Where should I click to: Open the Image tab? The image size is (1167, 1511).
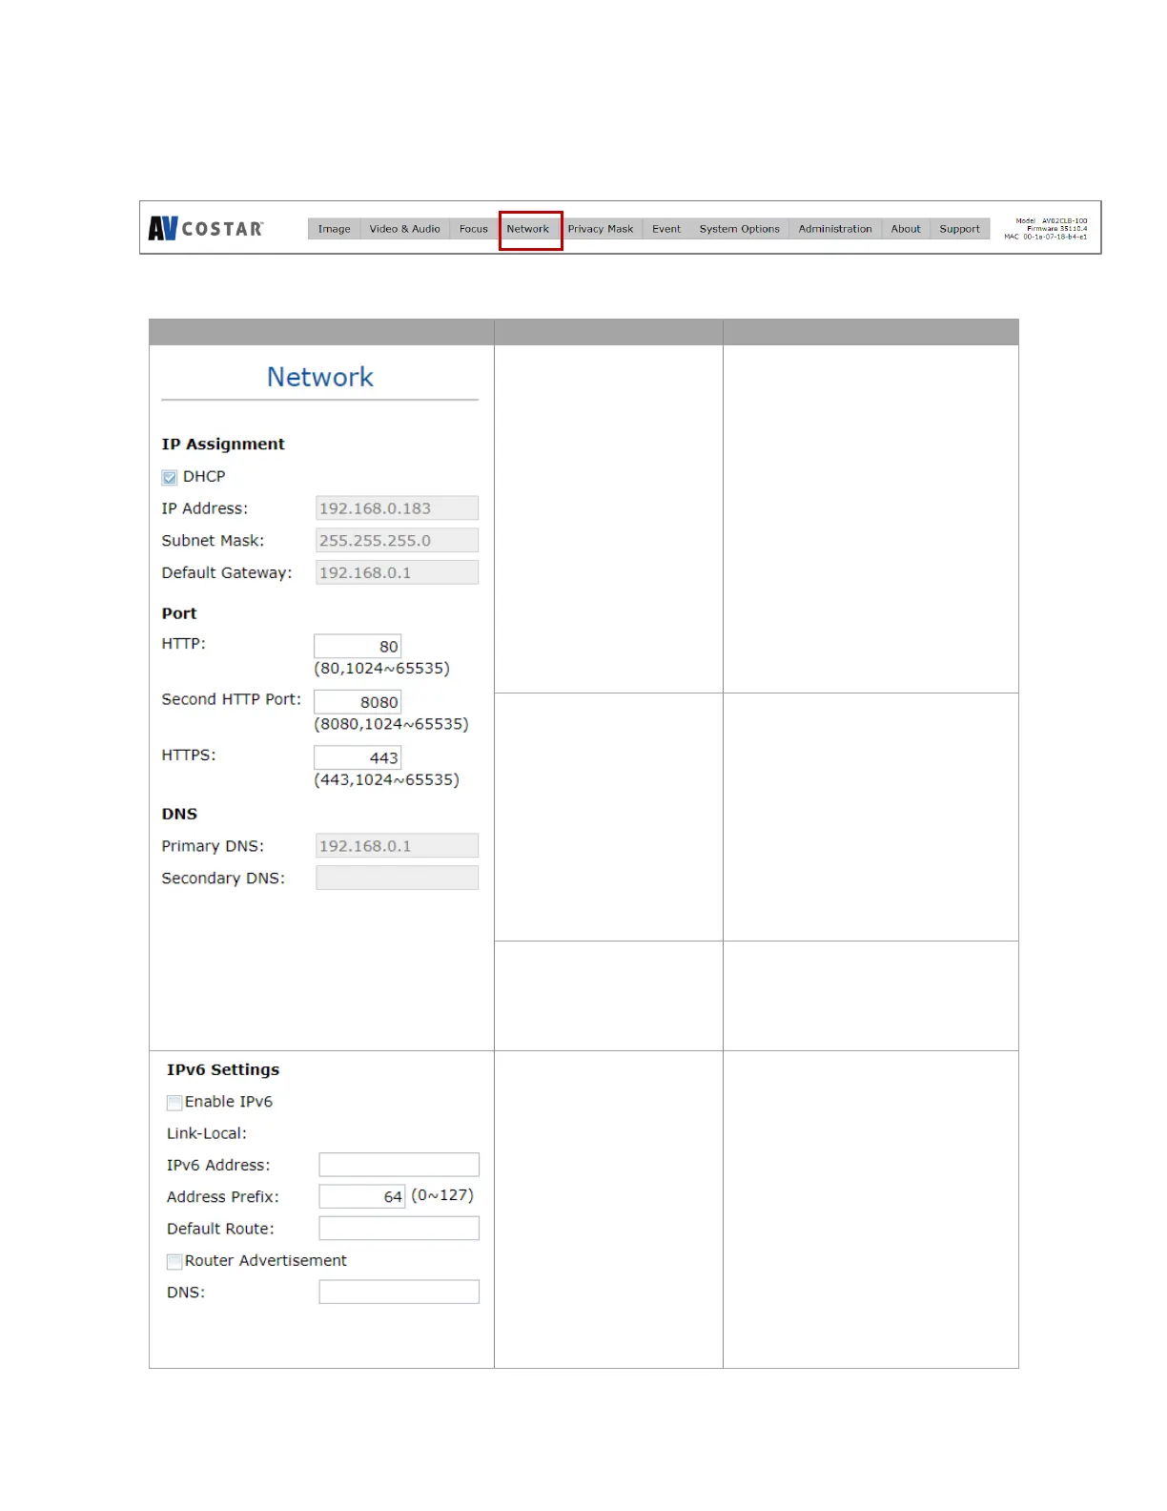click(334, 229)
